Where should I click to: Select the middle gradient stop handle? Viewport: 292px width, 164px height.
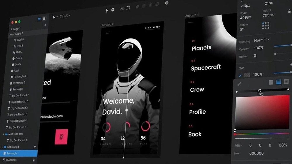tap(259, 91)
